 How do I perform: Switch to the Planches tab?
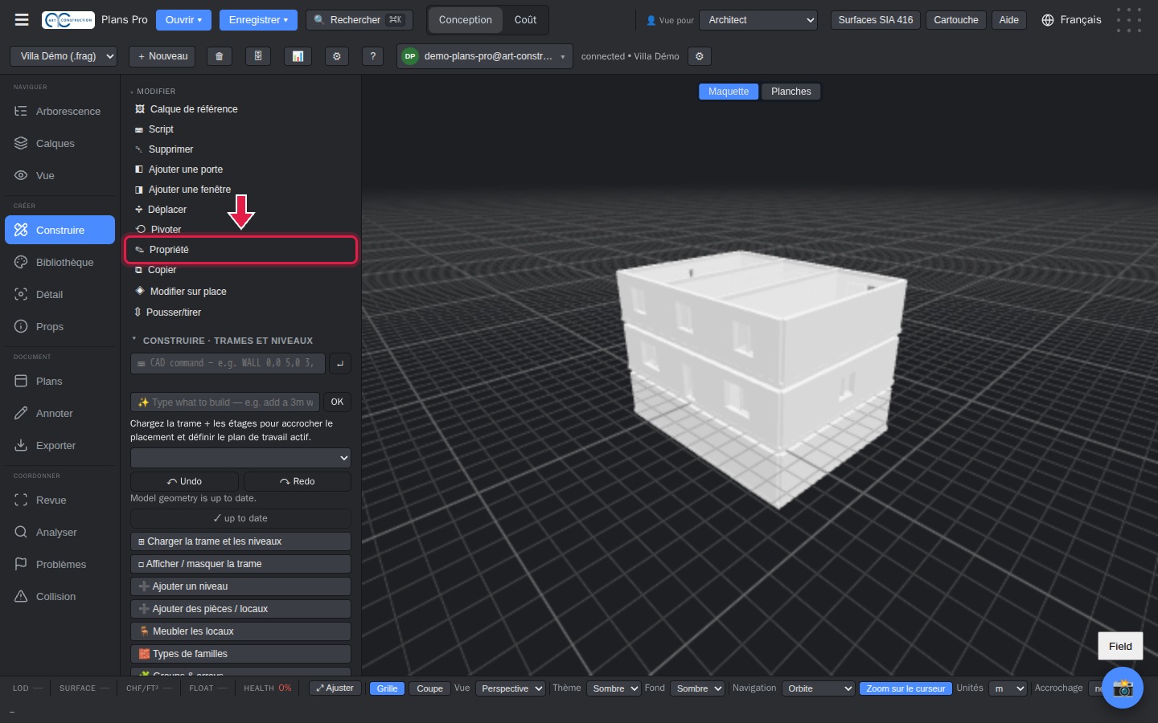[x=791, y=92]
